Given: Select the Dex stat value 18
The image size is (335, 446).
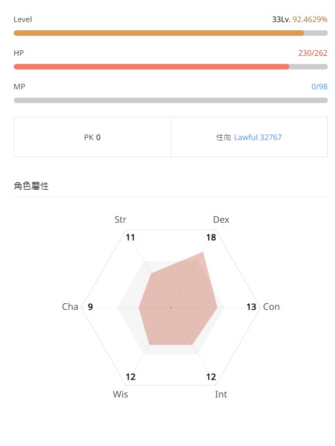Looking at the screenshot, I should point(212,237).
